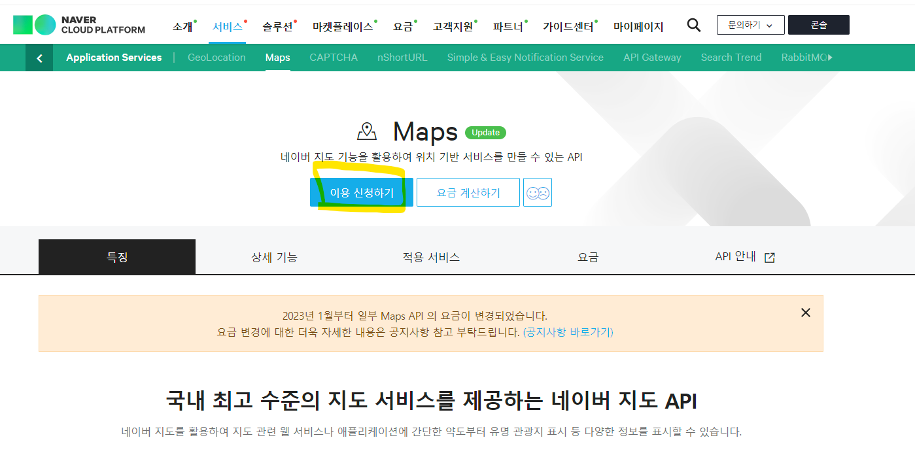Open the 마켓플레이스 menu
The height and width of the screenshot is (476, 915).
coord(343,27)
